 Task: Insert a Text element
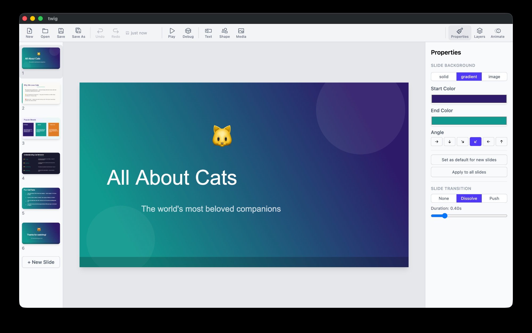point(208,32)
